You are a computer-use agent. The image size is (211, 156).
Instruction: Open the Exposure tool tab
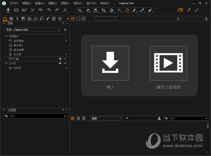(23, 19)
